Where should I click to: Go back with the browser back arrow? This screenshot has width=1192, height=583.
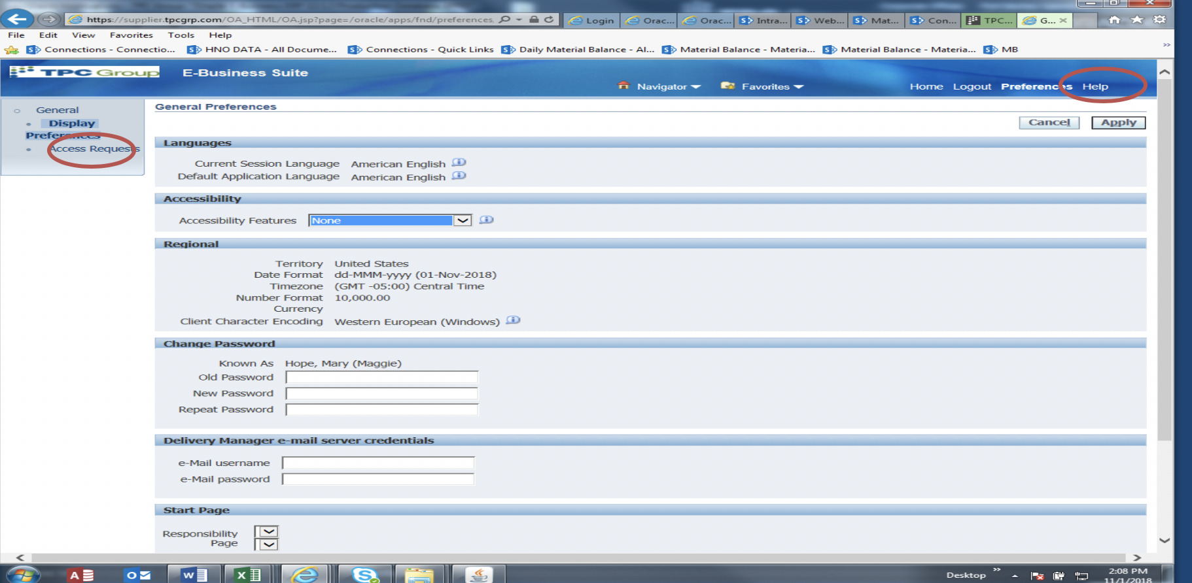point(18,19)
